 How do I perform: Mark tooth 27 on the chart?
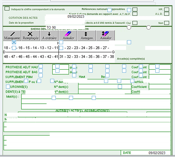[x=105, y=48]
